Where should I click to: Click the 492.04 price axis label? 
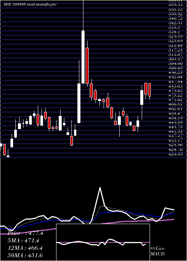(x=175, y=77)
